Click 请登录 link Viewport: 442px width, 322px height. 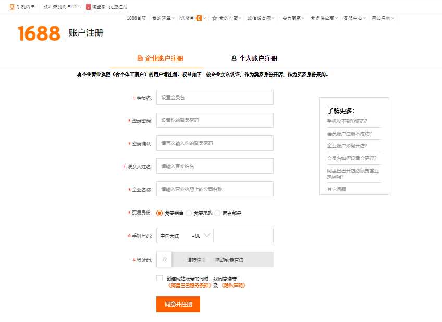(99, 7)
